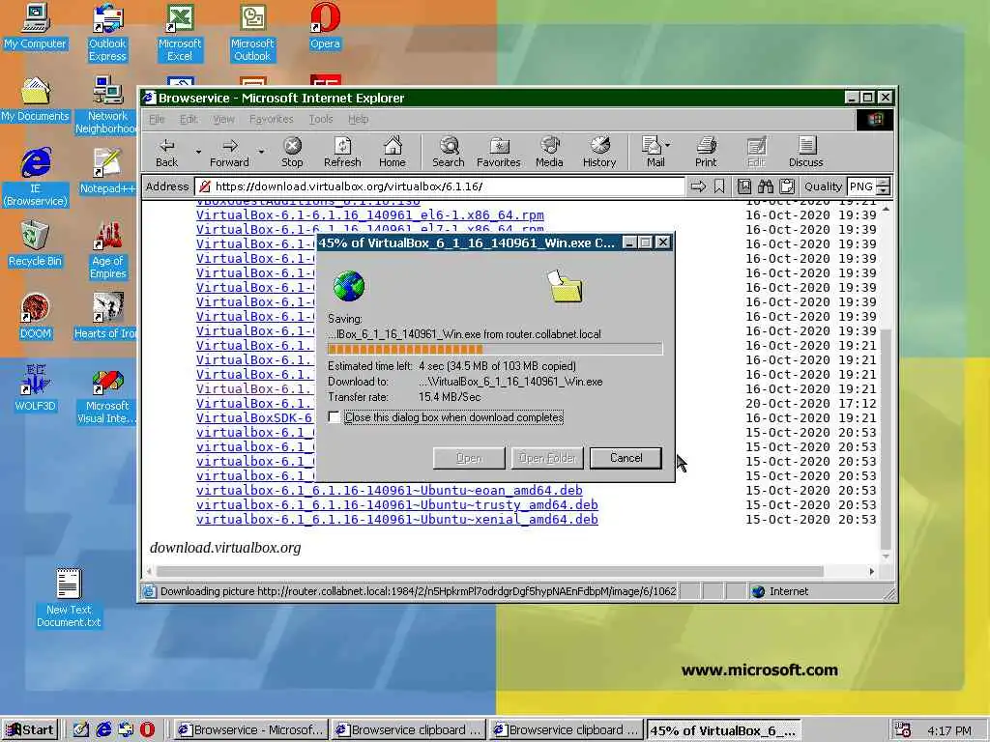Open the Discuss toolbar button

tap(805, 152)
